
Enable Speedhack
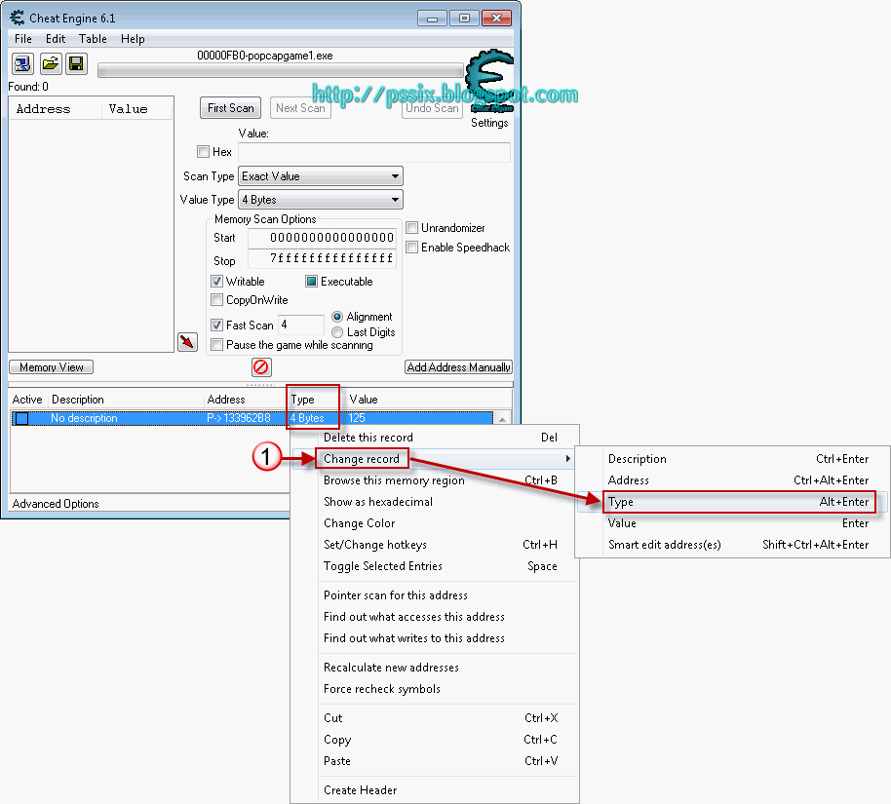(x=411, y=247)
